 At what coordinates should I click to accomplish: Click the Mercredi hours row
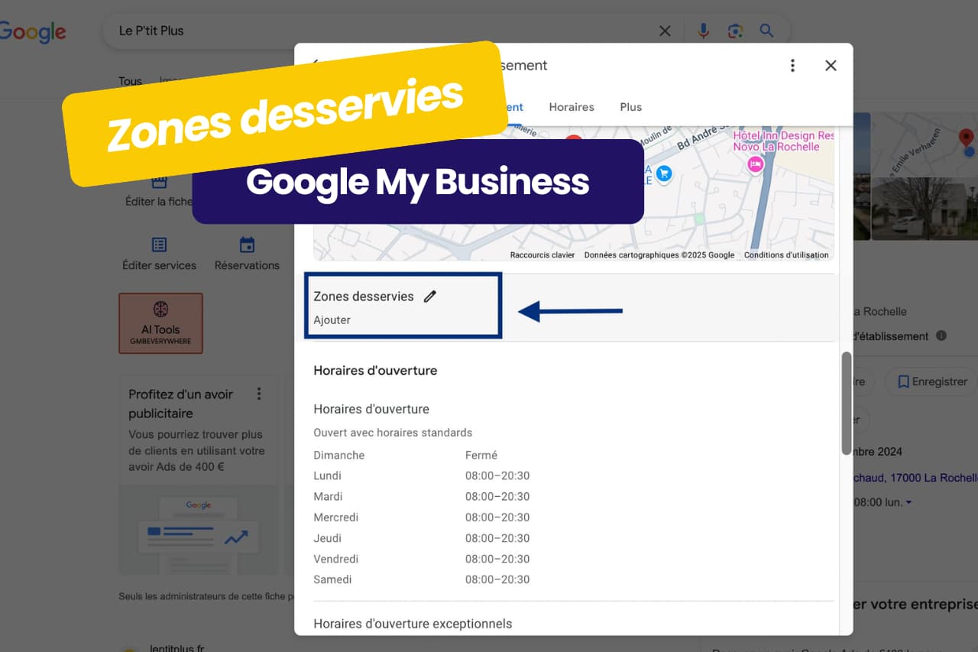coord(420,517)
